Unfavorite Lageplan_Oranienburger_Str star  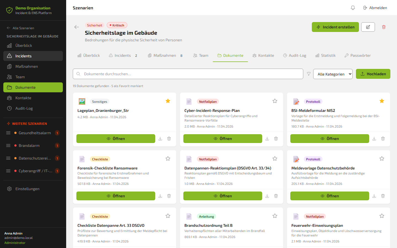[168, 101]
